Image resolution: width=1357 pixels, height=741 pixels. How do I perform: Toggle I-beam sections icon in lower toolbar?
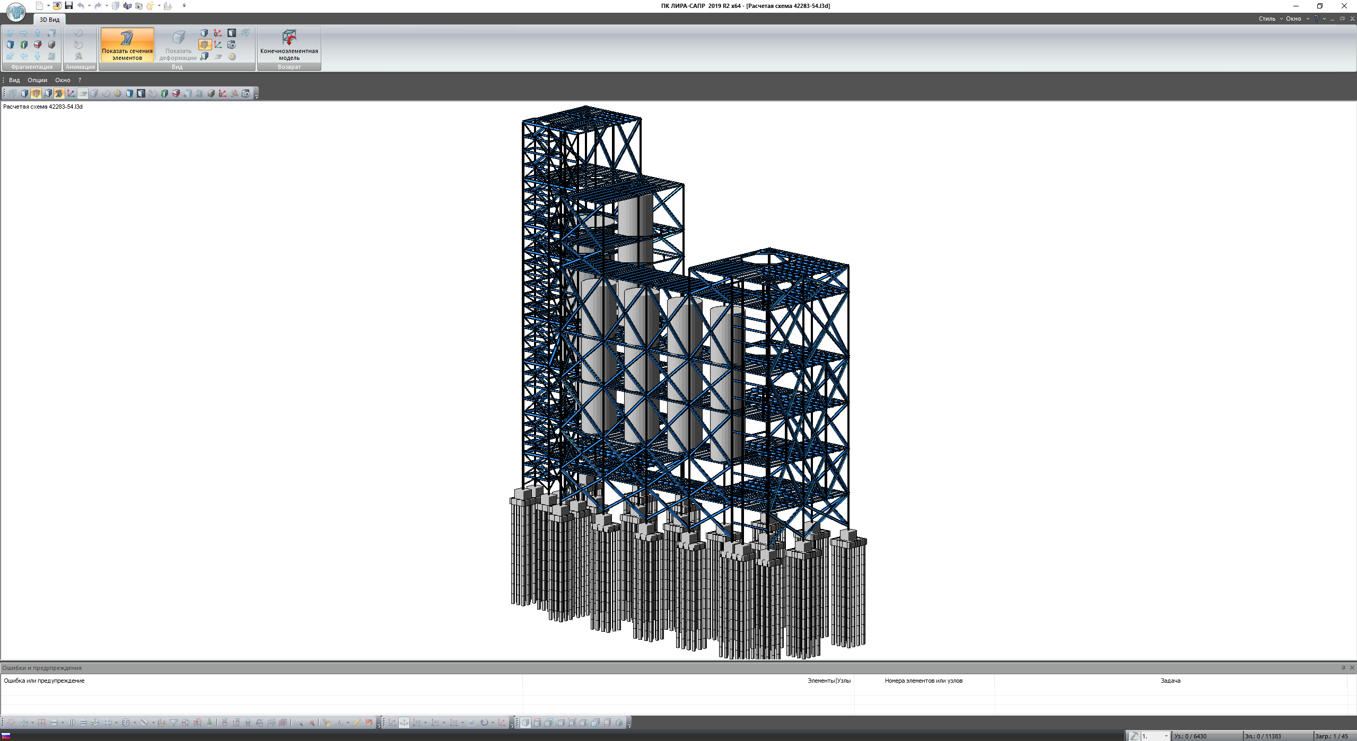59,94
